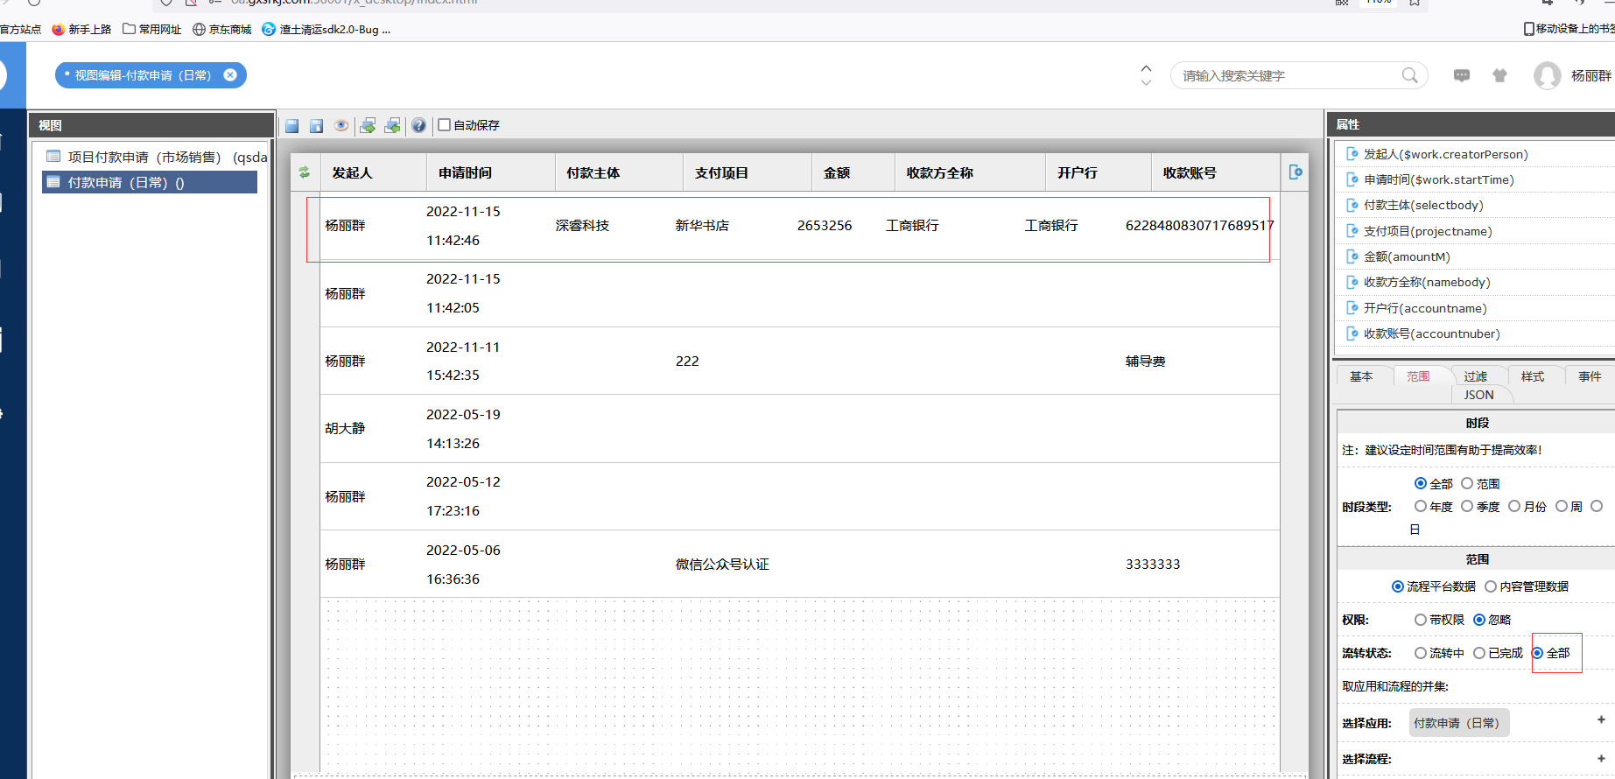This screenshot has height=779, width=1615.
Task: Preview the view with eye icon
Action: coord(341,126)
